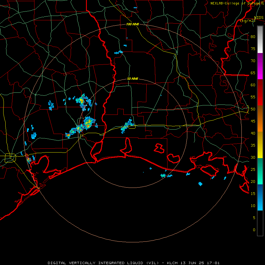The image size is (265, 265).
Task: Click the 35 value on the color scale
Action: 253,145
